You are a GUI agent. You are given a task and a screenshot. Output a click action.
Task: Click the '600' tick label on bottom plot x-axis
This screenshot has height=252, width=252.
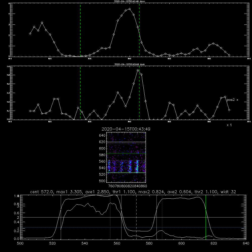(x=181, y=243)
